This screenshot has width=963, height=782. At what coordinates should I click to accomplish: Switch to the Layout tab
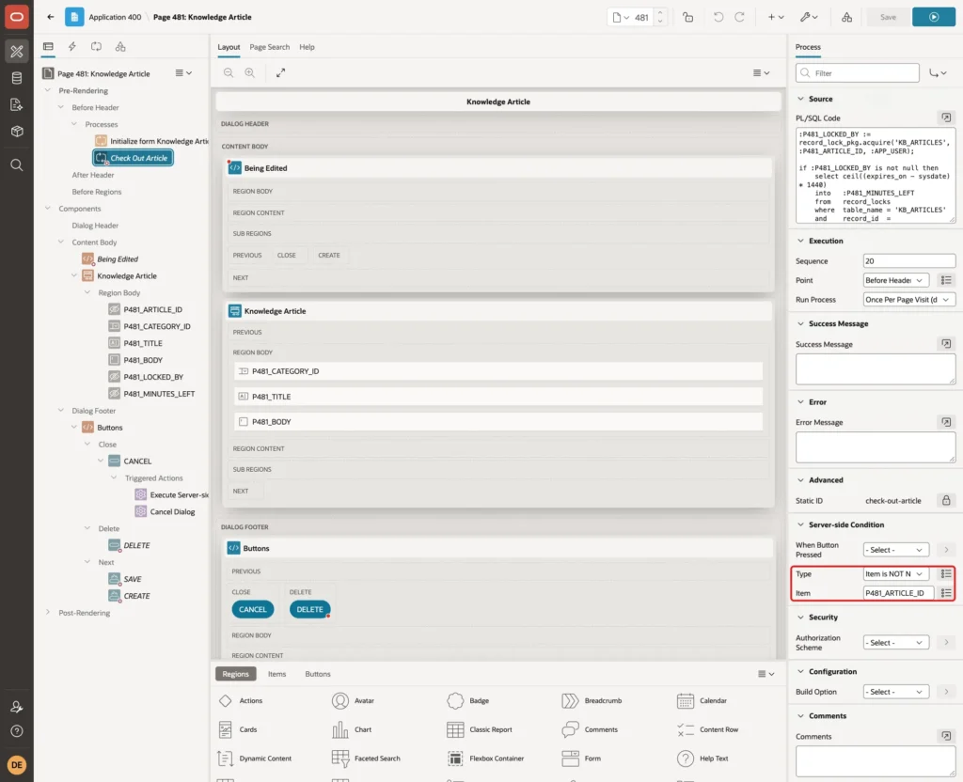point(229,47)
